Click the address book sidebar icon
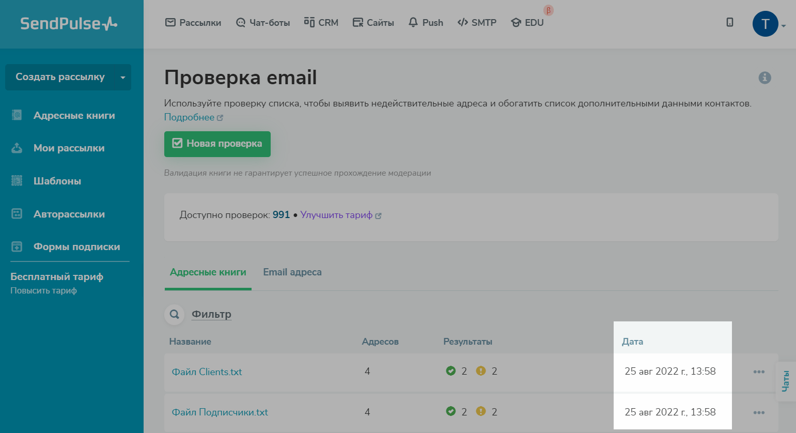 pos(17,115)
